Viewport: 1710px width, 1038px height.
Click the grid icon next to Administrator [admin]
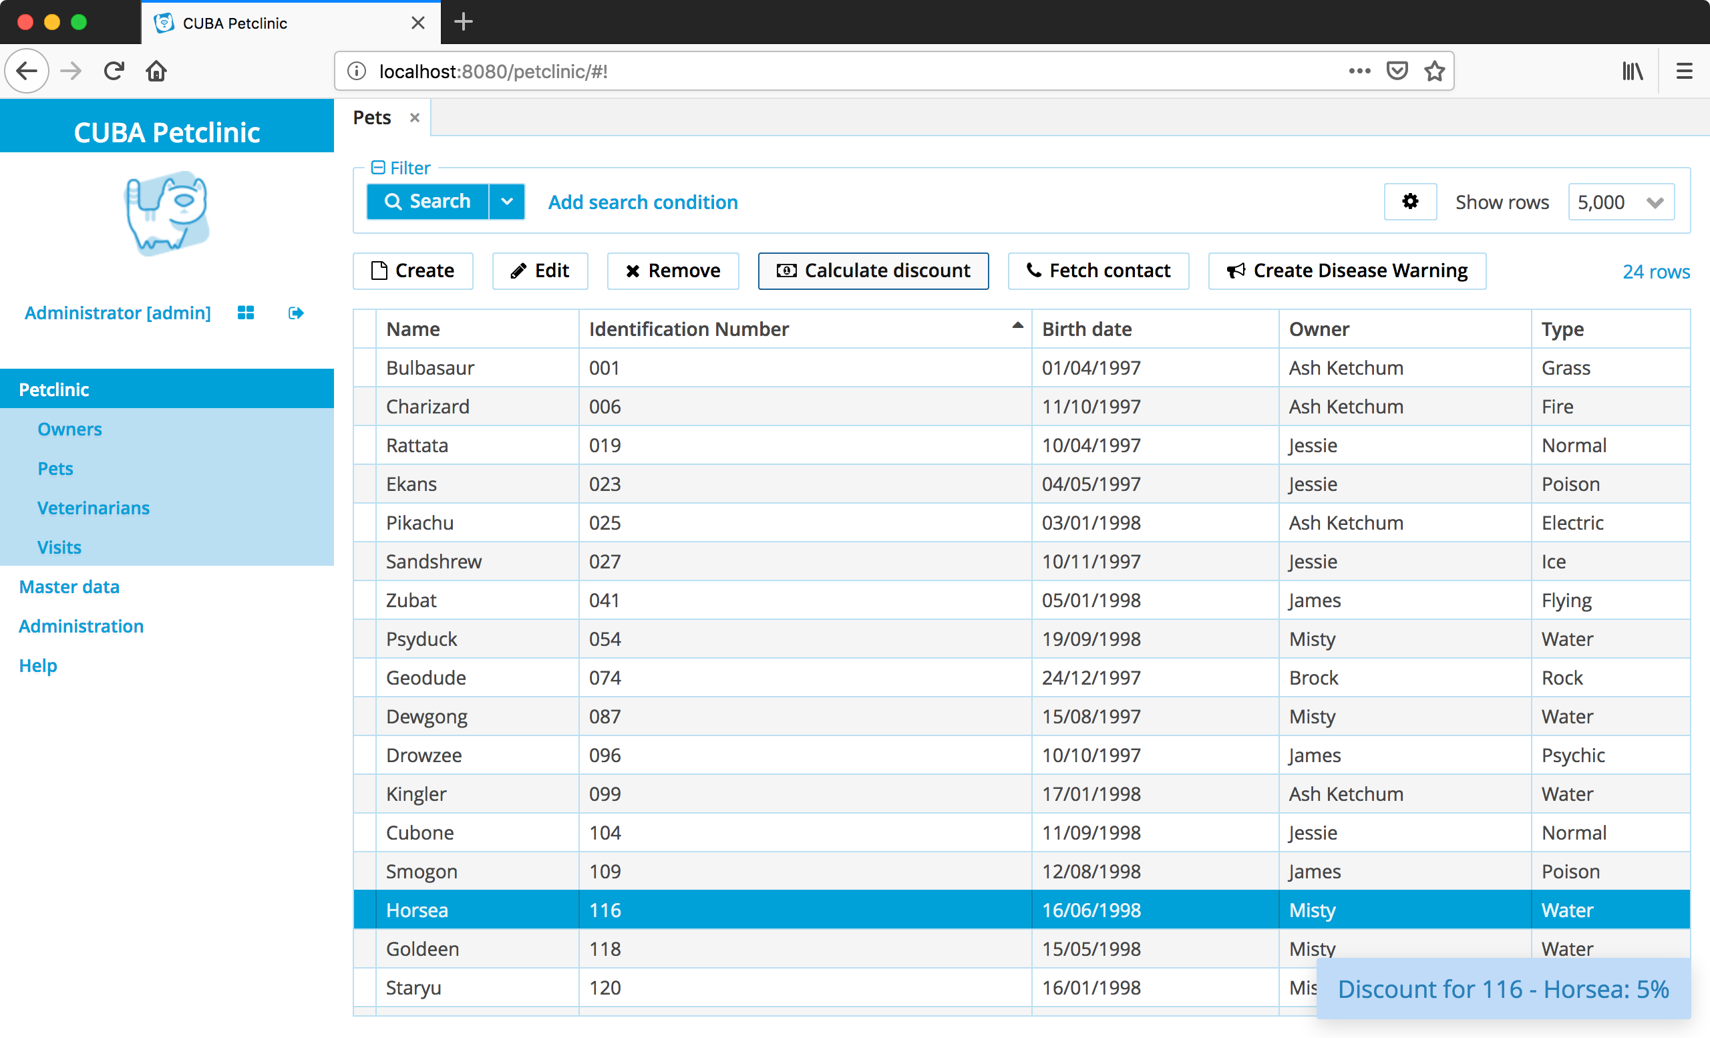(x=246, y=313)
